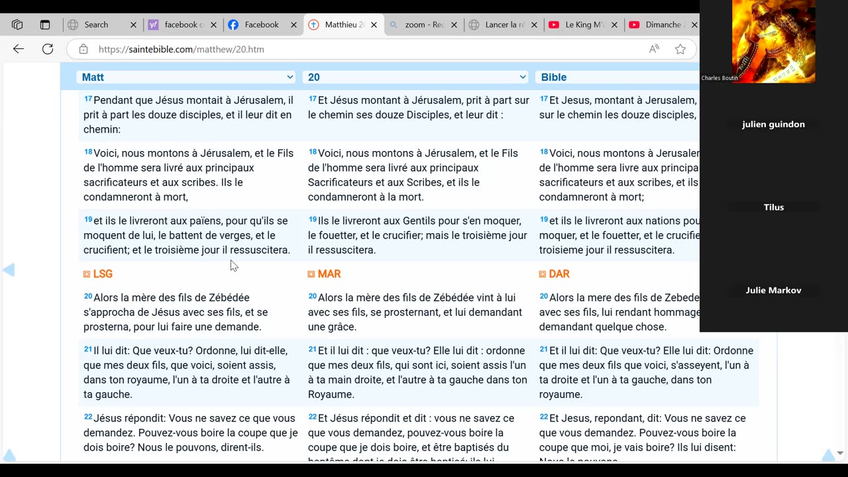Open verse 21 link in LSG column

(x=88, y=349)
